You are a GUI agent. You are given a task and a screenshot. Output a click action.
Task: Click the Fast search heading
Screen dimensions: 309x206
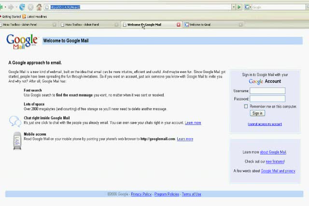pyautogui.click(x=33, y=90)
